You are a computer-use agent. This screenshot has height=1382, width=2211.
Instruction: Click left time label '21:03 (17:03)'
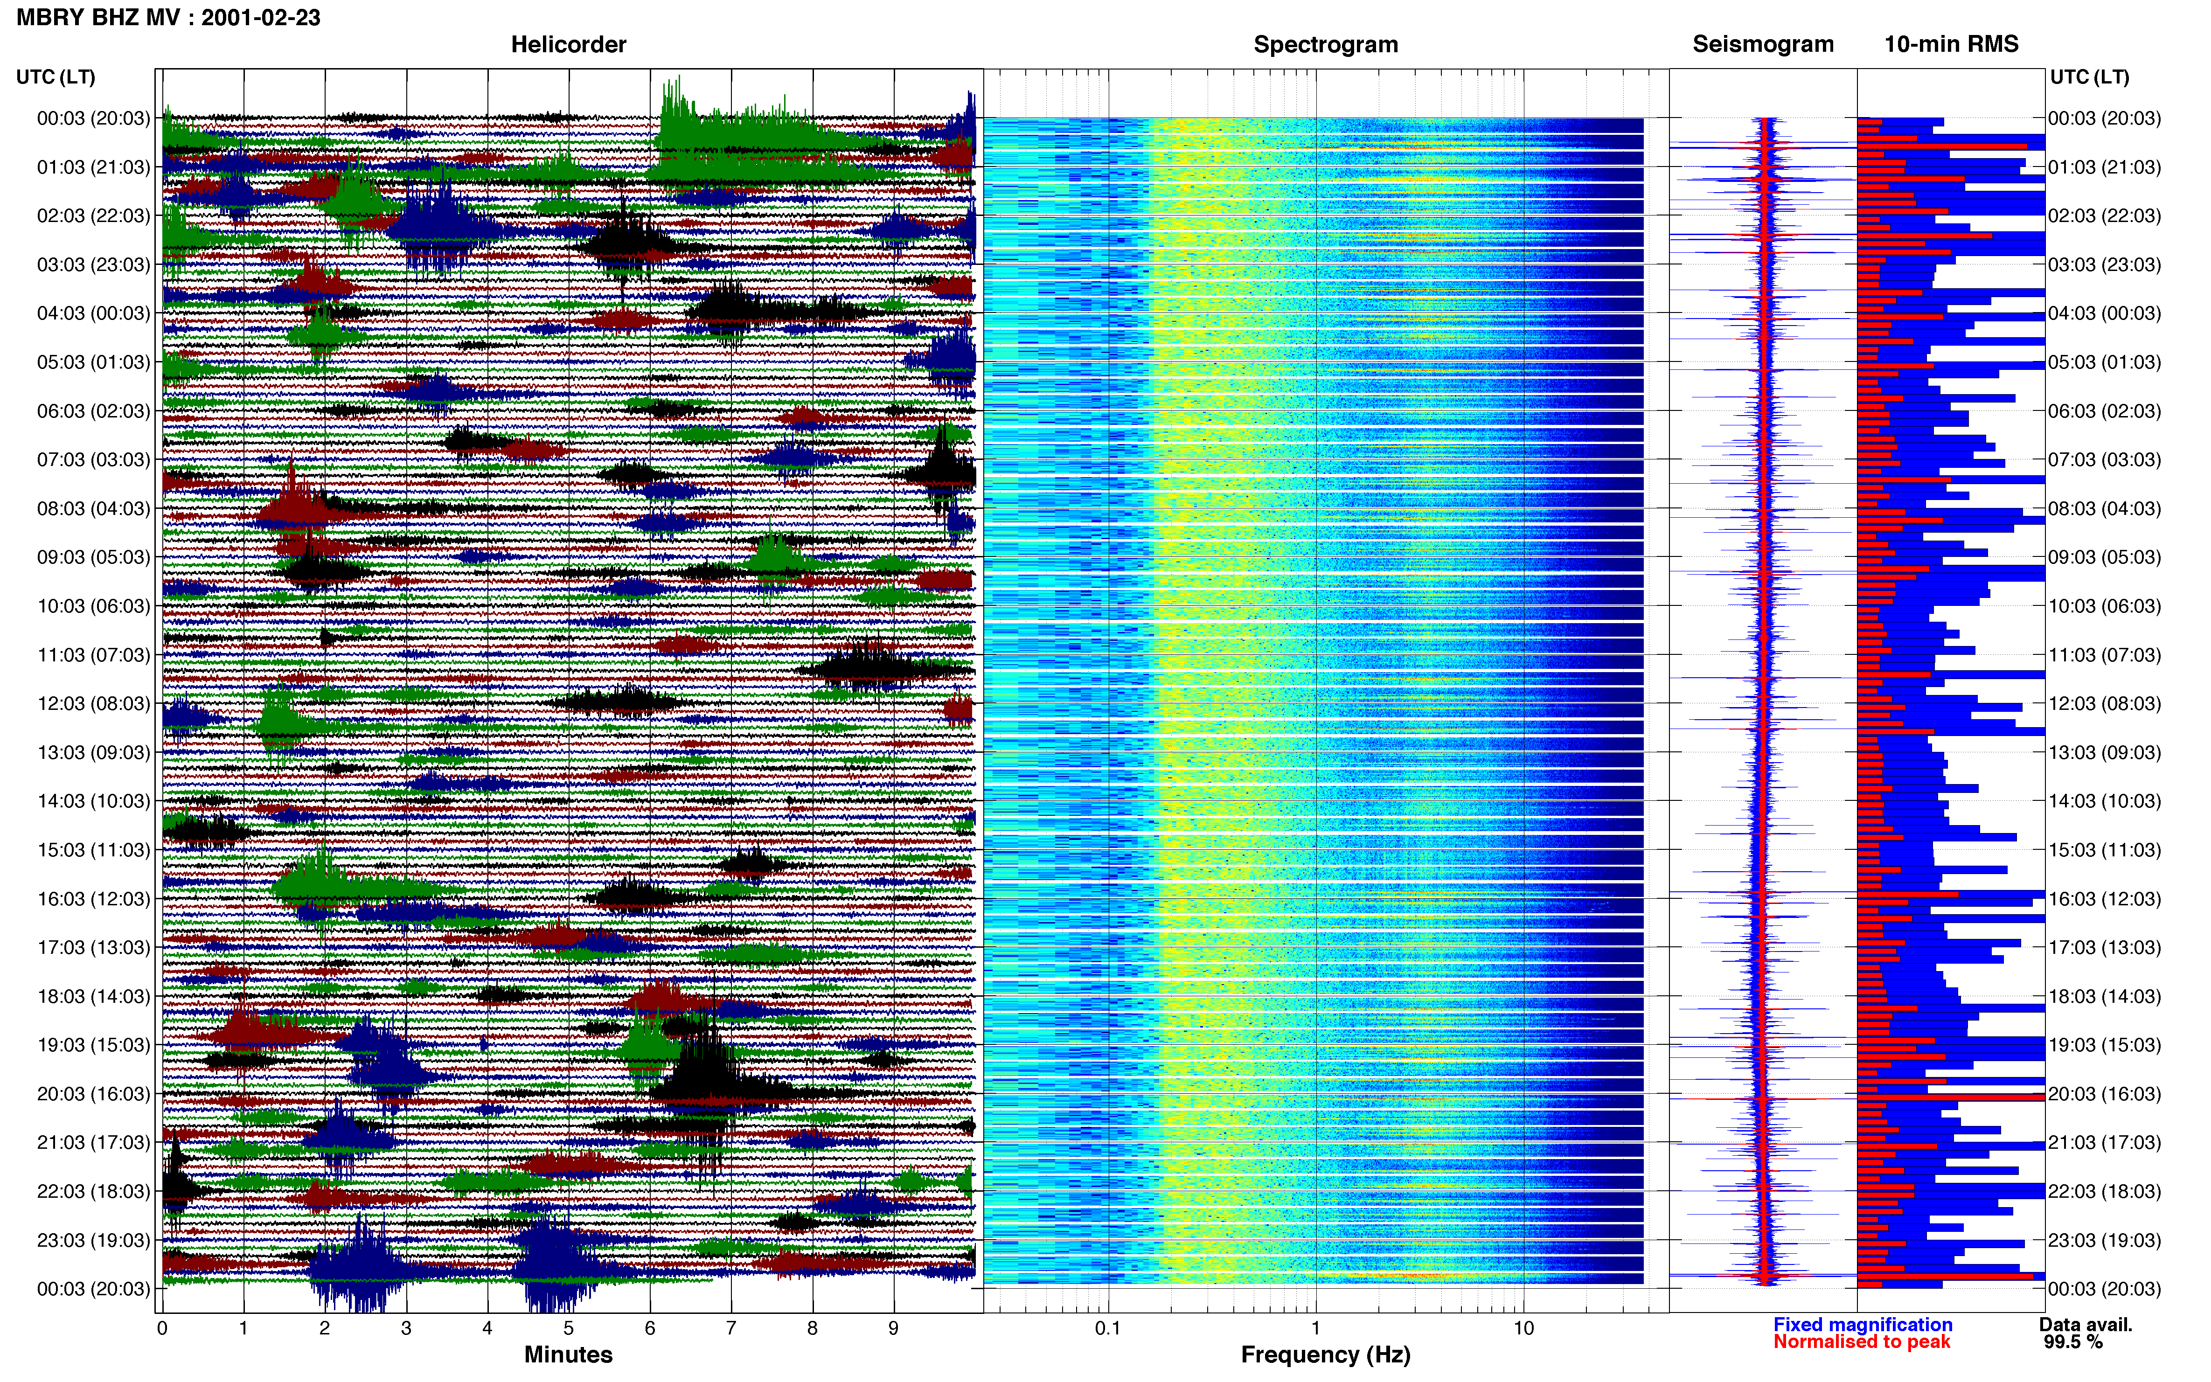pyautogui.click(x=93, y=1143)
